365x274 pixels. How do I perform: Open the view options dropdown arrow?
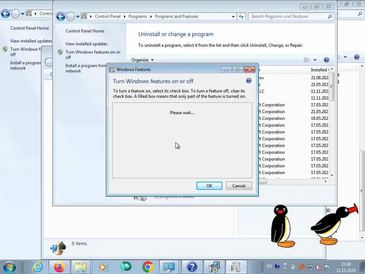click(315, 60)
